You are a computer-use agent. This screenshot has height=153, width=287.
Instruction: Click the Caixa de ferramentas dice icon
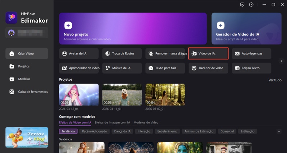(x=12, y=92)
